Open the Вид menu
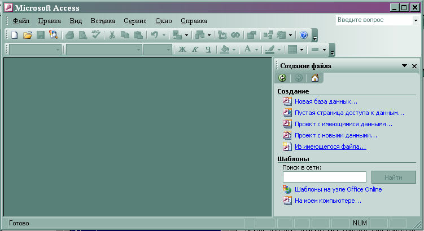 [x=76, y=21]
